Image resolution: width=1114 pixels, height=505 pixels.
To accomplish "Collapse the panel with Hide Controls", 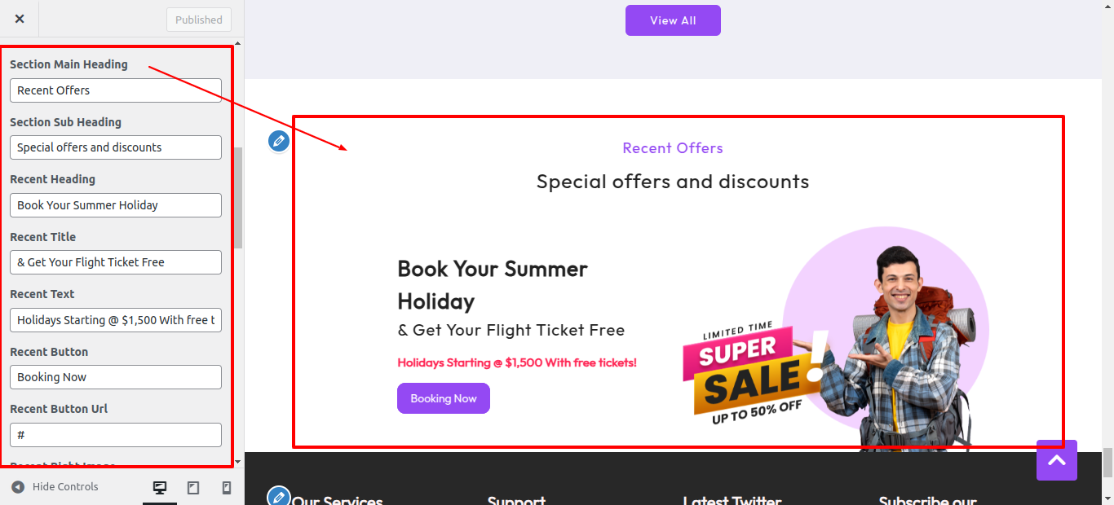I will click(55, 487).
